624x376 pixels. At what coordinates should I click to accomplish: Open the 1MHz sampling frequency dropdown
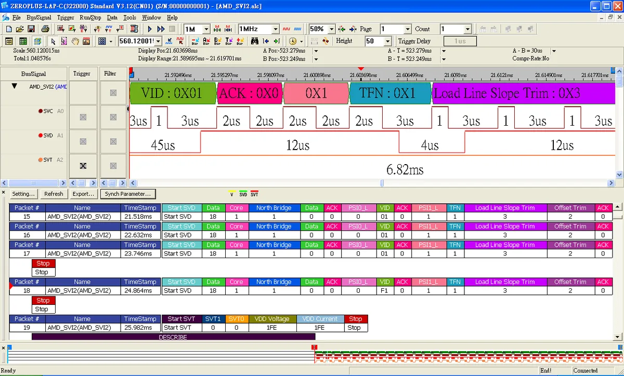(x=276, y=30)
